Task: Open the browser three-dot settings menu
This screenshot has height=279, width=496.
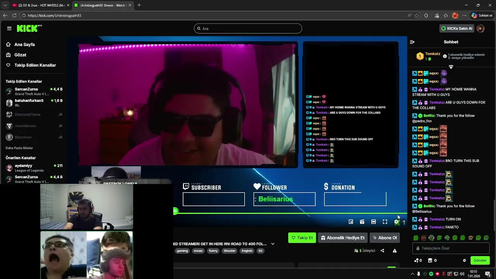Action: 464,15
